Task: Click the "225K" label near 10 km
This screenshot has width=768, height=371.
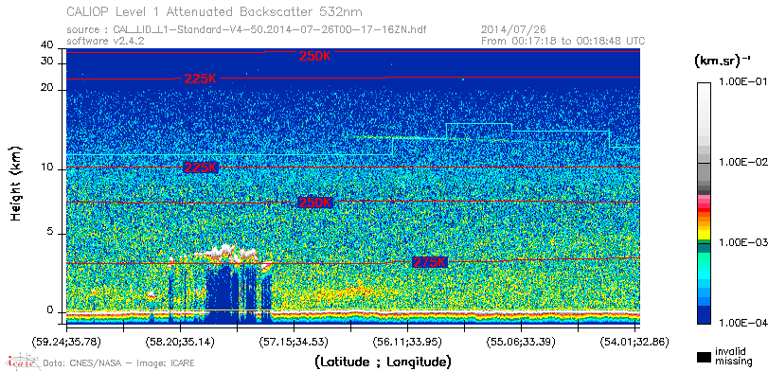Action: tap(200, 168)
